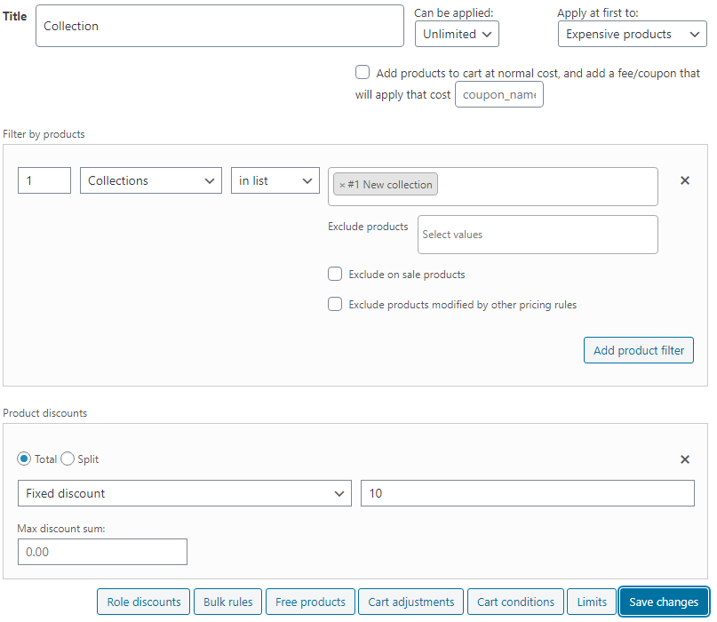The height and width of the screenshot is (622, 717).
Task: Open the 'in list' condition dropdown
Action: pyautogui.click(x=275, y=180)
